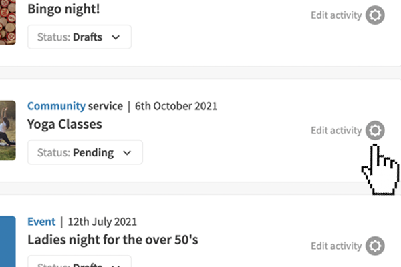Click chevron arrow in Bingo Drafts box
The width and height of the screenshot is (401, 267).
tap(116, 37)
